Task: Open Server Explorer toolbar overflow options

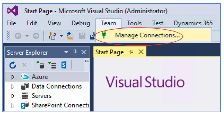Action: (x=87, y=61)
